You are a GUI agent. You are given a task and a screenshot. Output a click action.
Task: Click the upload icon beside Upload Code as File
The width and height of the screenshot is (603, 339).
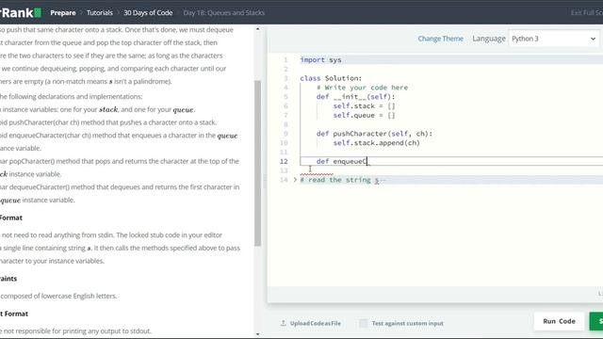pyautogui.click(x=284, y=323)
